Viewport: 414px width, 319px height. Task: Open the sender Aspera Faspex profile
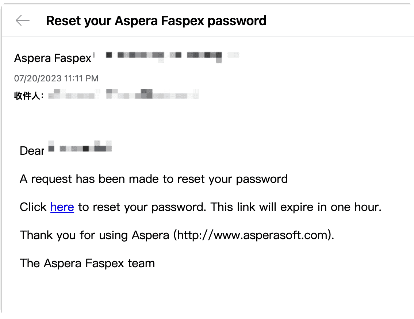(x=53, y=58)
